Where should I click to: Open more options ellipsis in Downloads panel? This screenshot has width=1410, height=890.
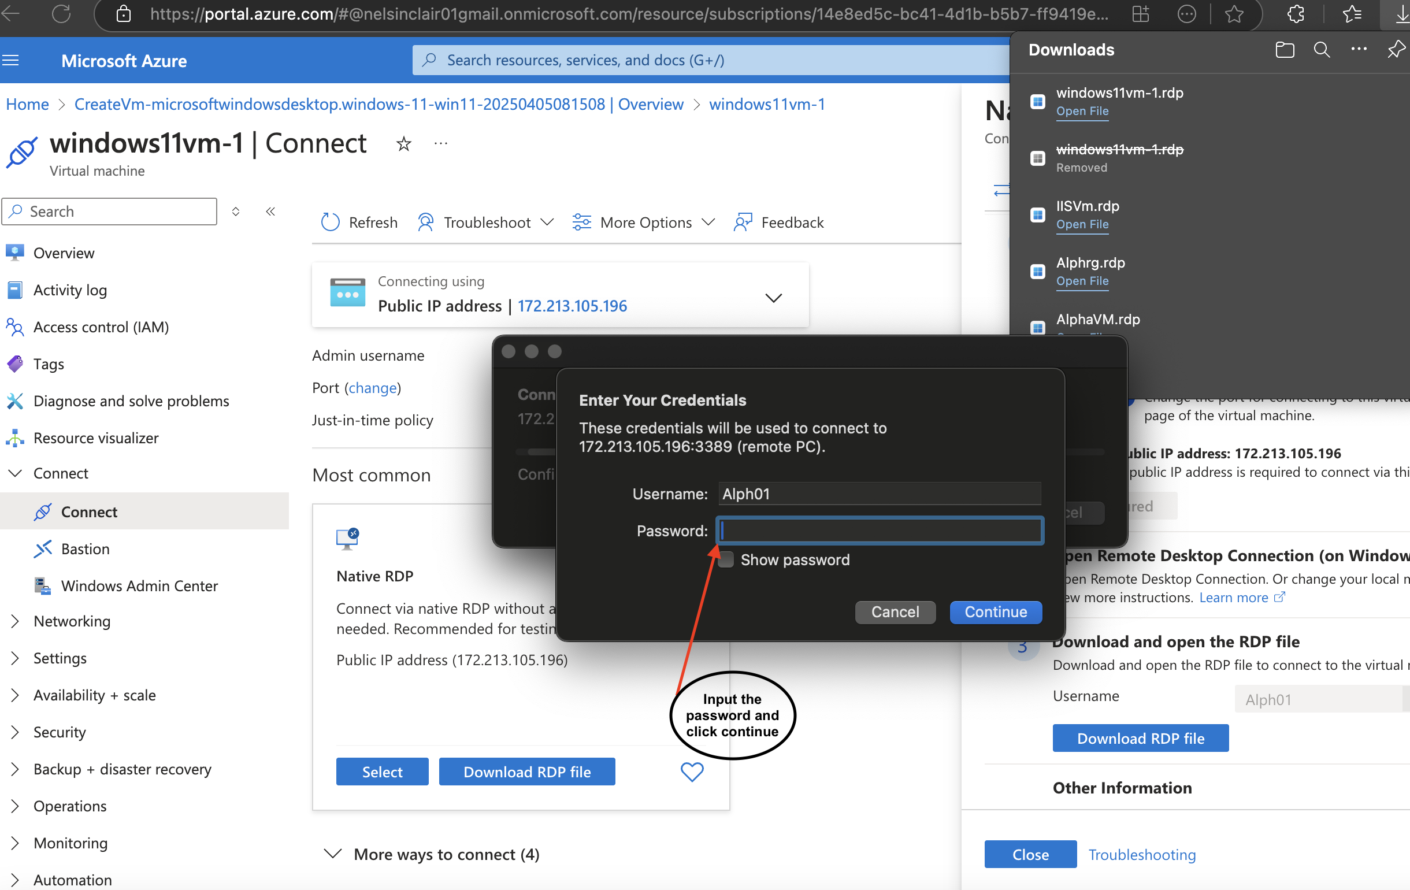(1359, 49)
